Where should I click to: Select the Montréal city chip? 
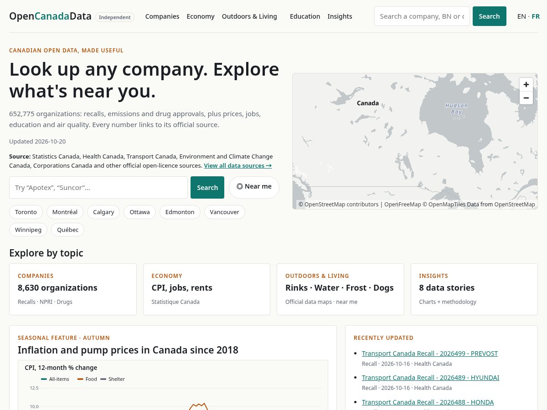coord(65,212)
